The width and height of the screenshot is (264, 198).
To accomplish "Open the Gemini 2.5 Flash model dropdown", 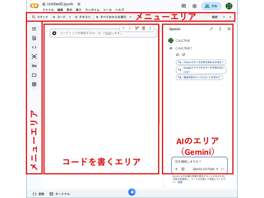I will tap(205, 169).
